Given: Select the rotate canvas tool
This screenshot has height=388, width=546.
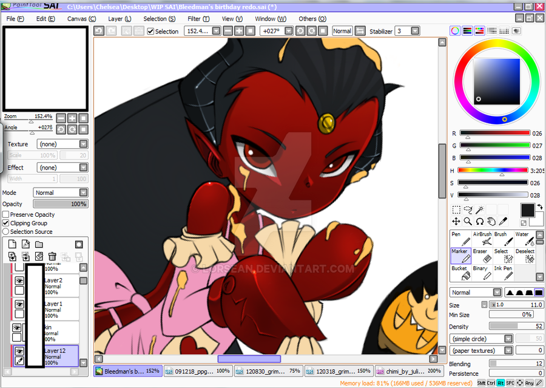Looking at the screenshot, I should [479, 222].
